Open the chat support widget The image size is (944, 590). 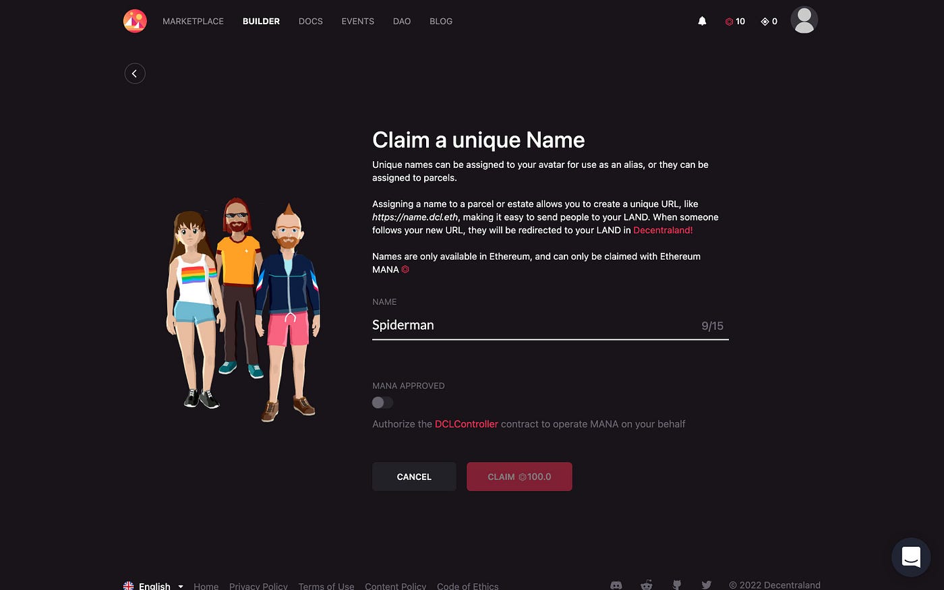click(911, 557)
